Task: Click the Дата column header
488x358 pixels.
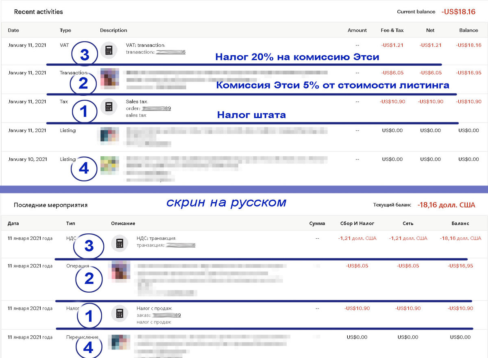Action: click(x=13, y=224)
